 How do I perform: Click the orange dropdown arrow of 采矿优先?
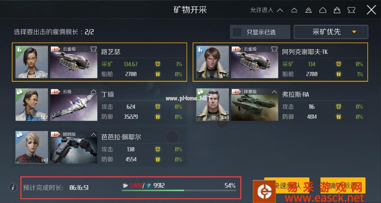(x=354, y=32)
